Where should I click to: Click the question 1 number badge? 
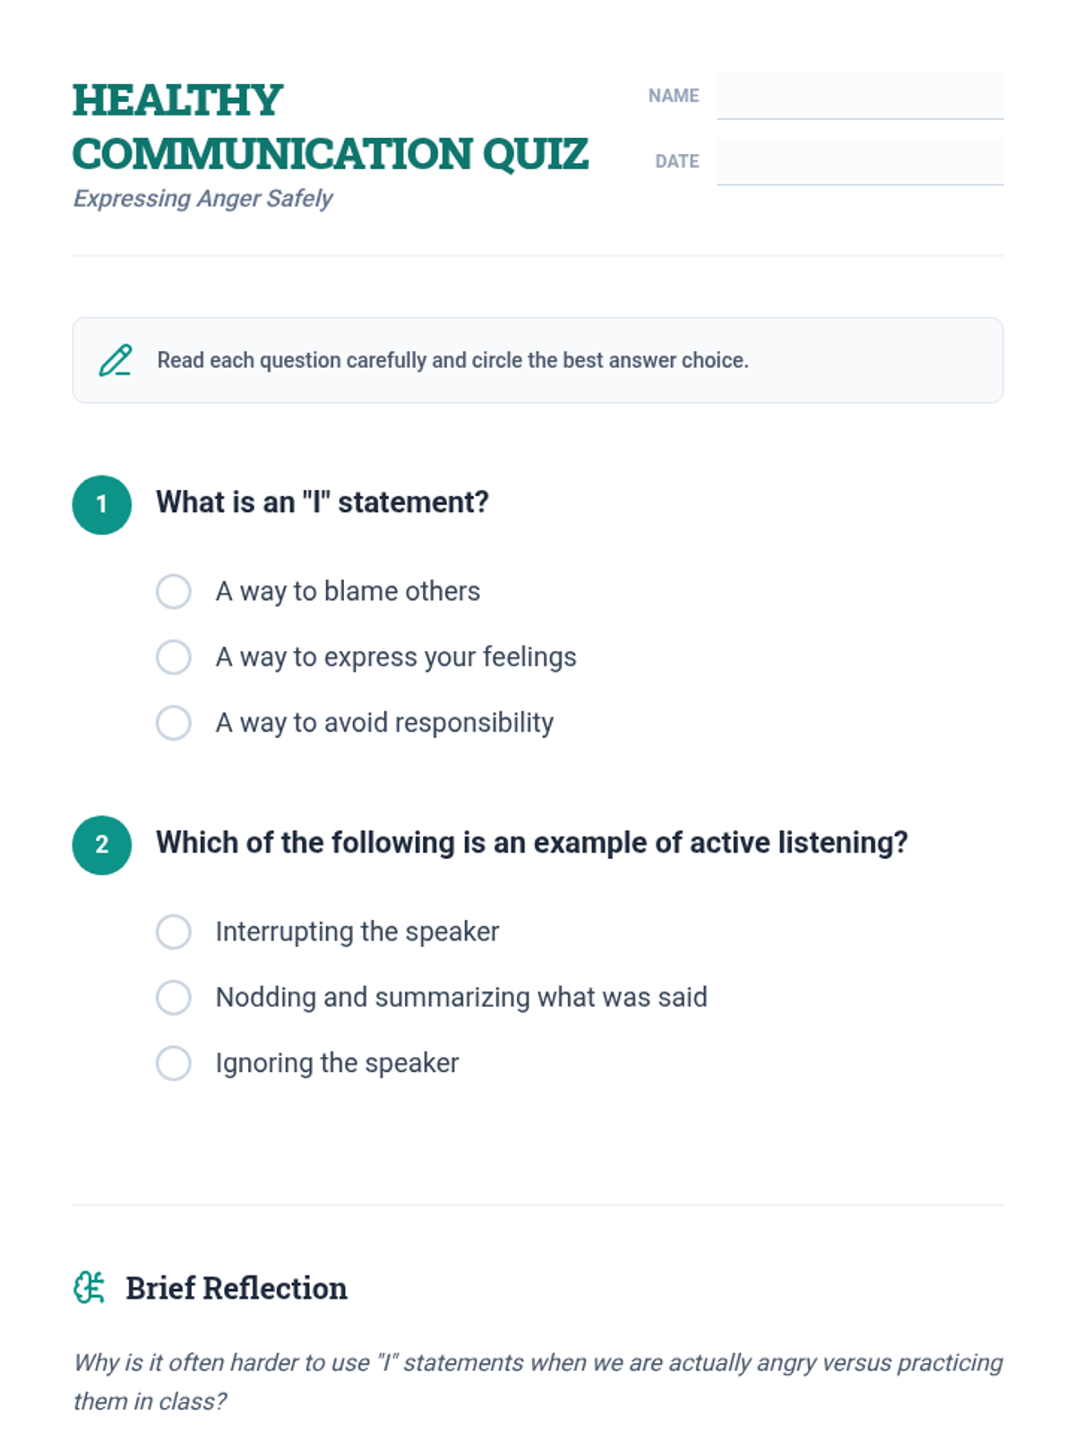point(102,504)
